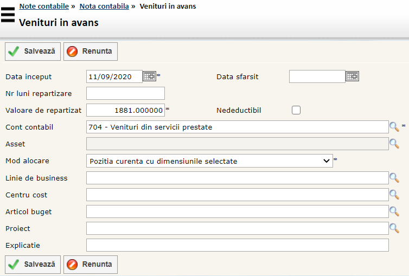Click the Asset lookup magnifier icon
This screenshot has height=276, width=409.
click(x=394, y=144)
